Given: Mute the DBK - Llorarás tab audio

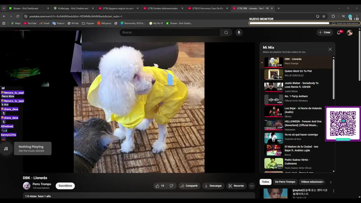Looking at the screenshot, I should pyautogui.click(x=267, y=8).
